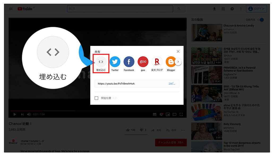Open YouTube Messages icon
The width and height of the screenshot is (274, 157).
232,8
